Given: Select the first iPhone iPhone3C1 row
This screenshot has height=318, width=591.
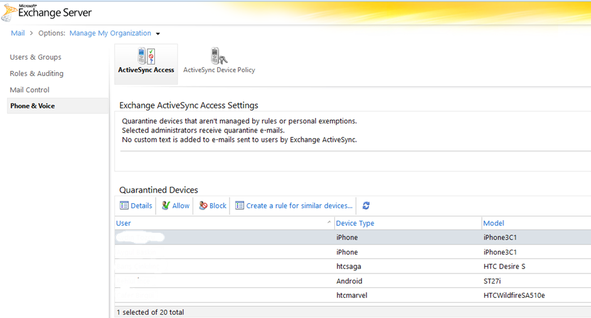Looking at the screenshot, I should pyautogui.click(x=353, y=237).
